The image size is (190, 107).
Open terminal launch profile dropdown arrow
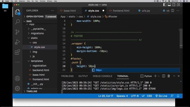tap(159, 76)
